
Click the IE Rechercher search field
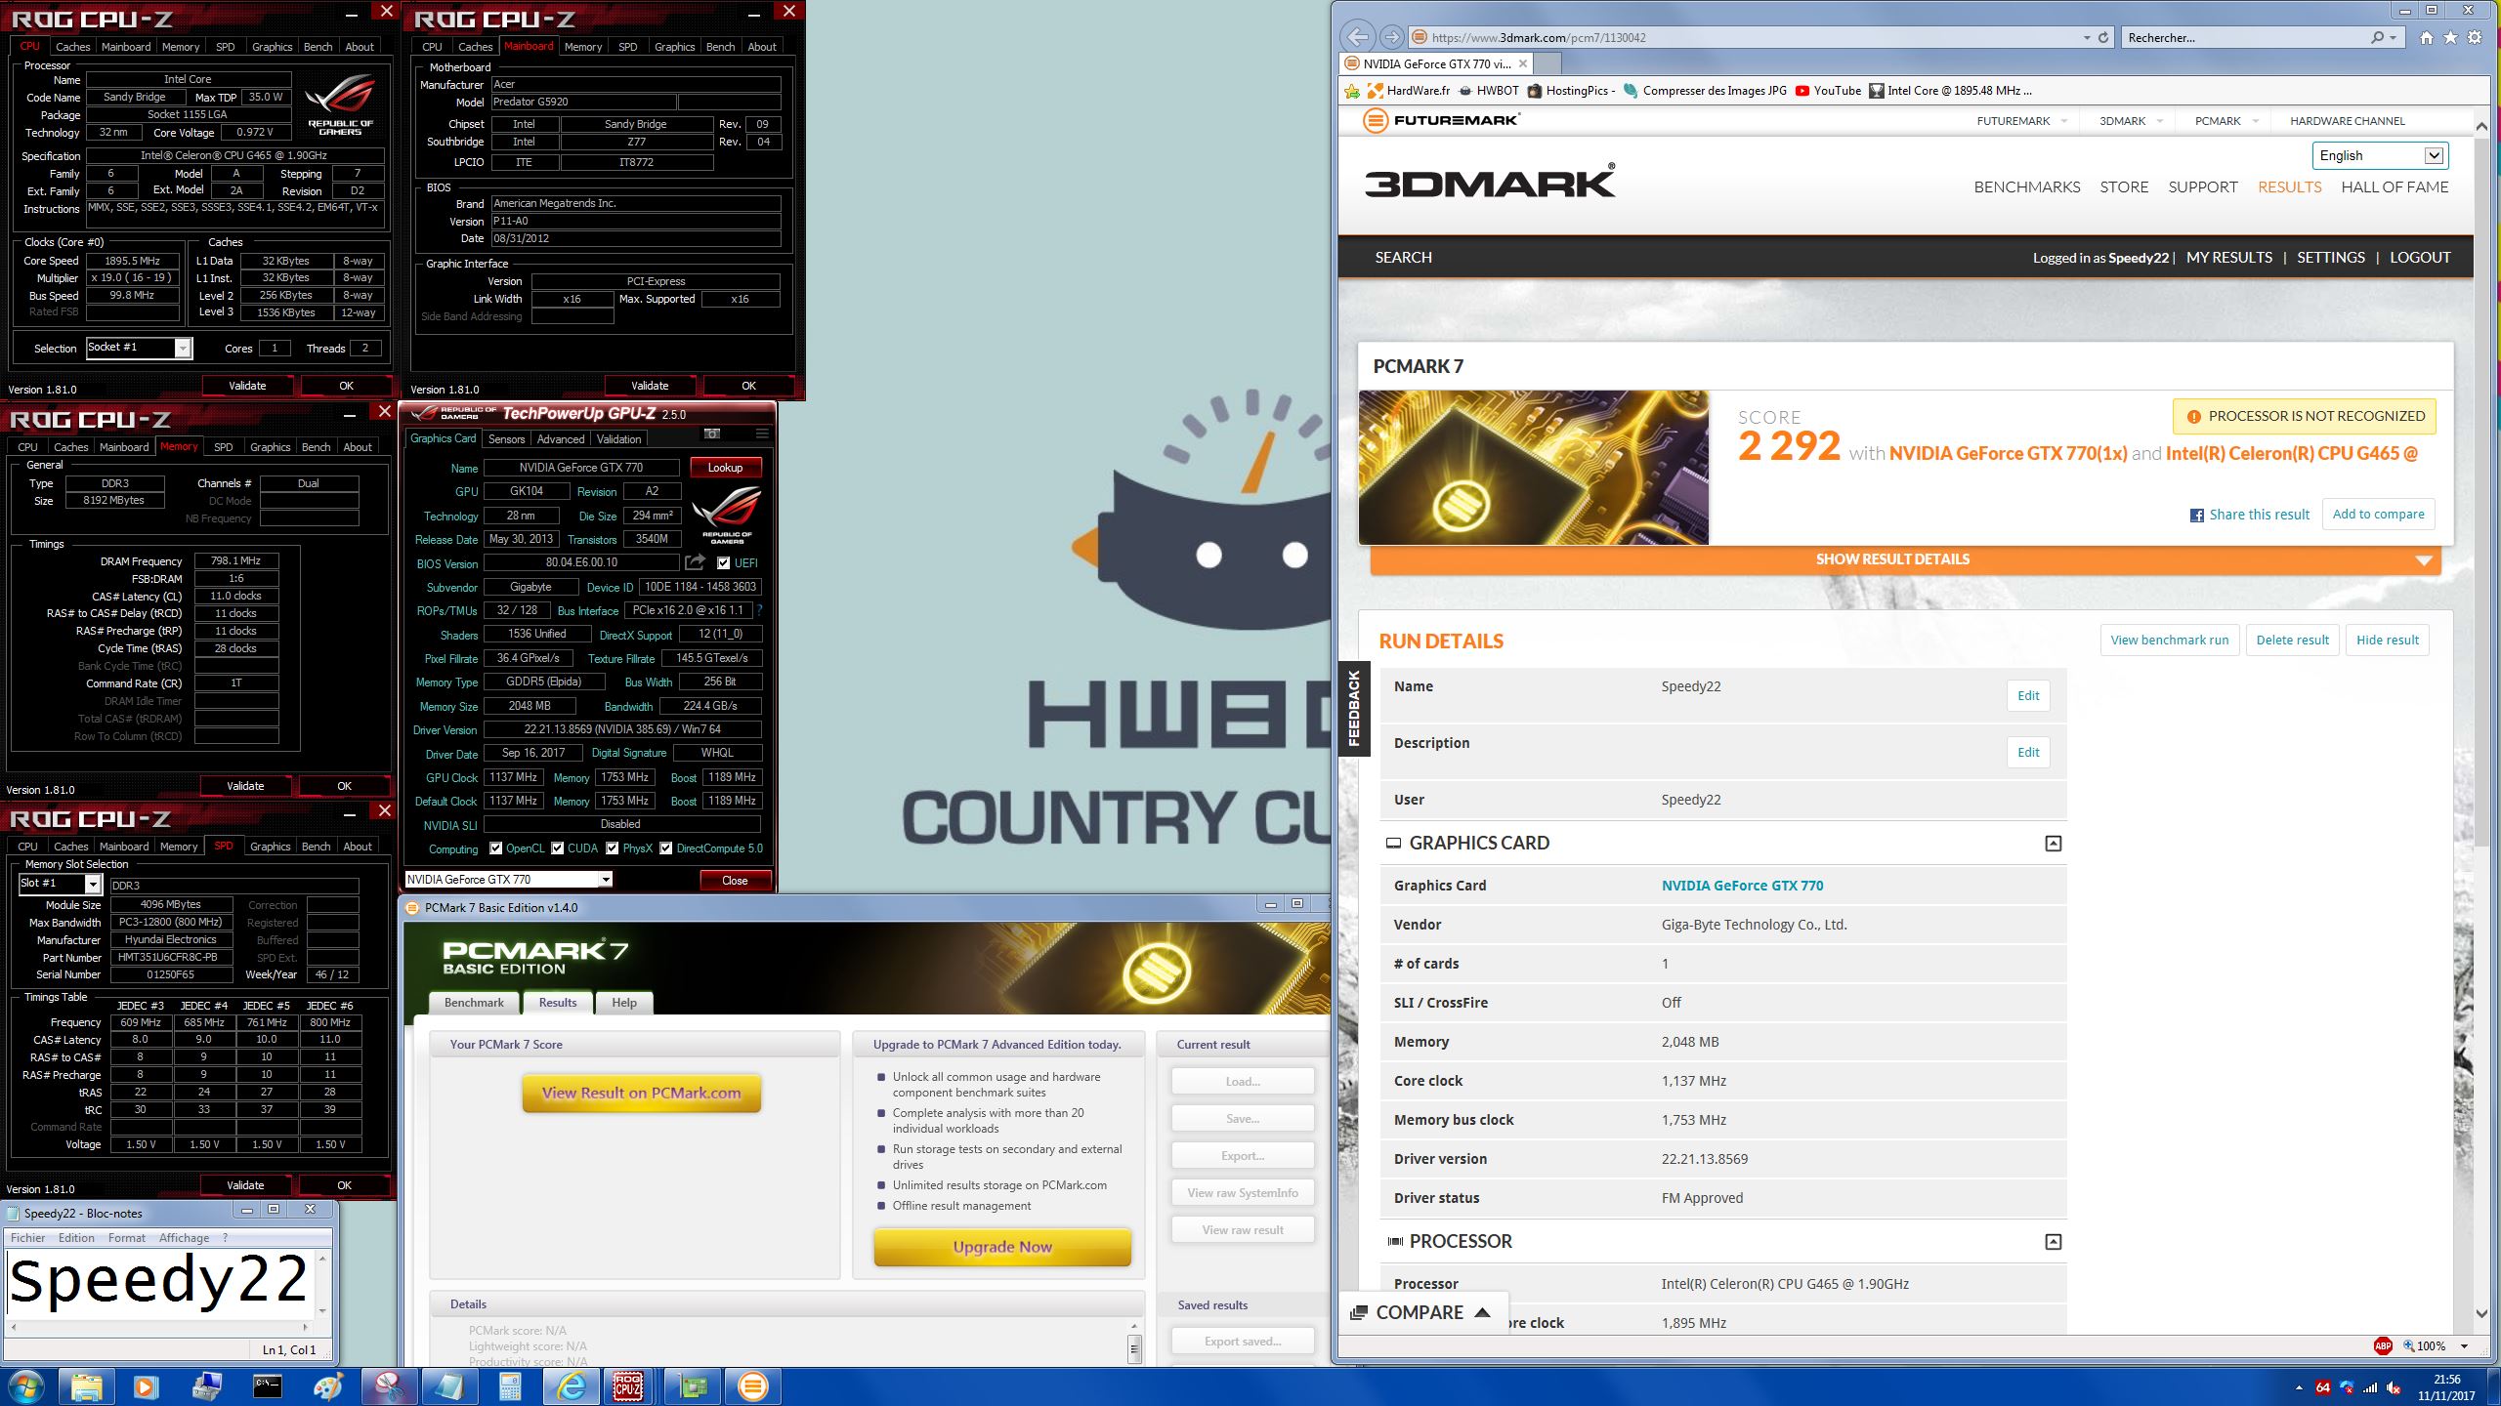[2244, 37]
